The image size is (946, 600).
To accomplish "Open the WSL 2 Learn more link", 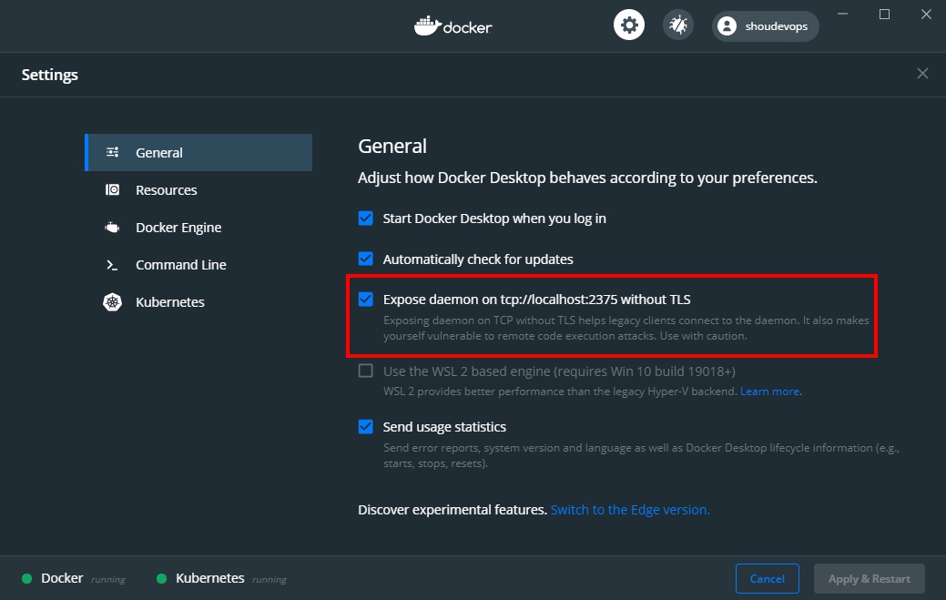I will (770, 392).
